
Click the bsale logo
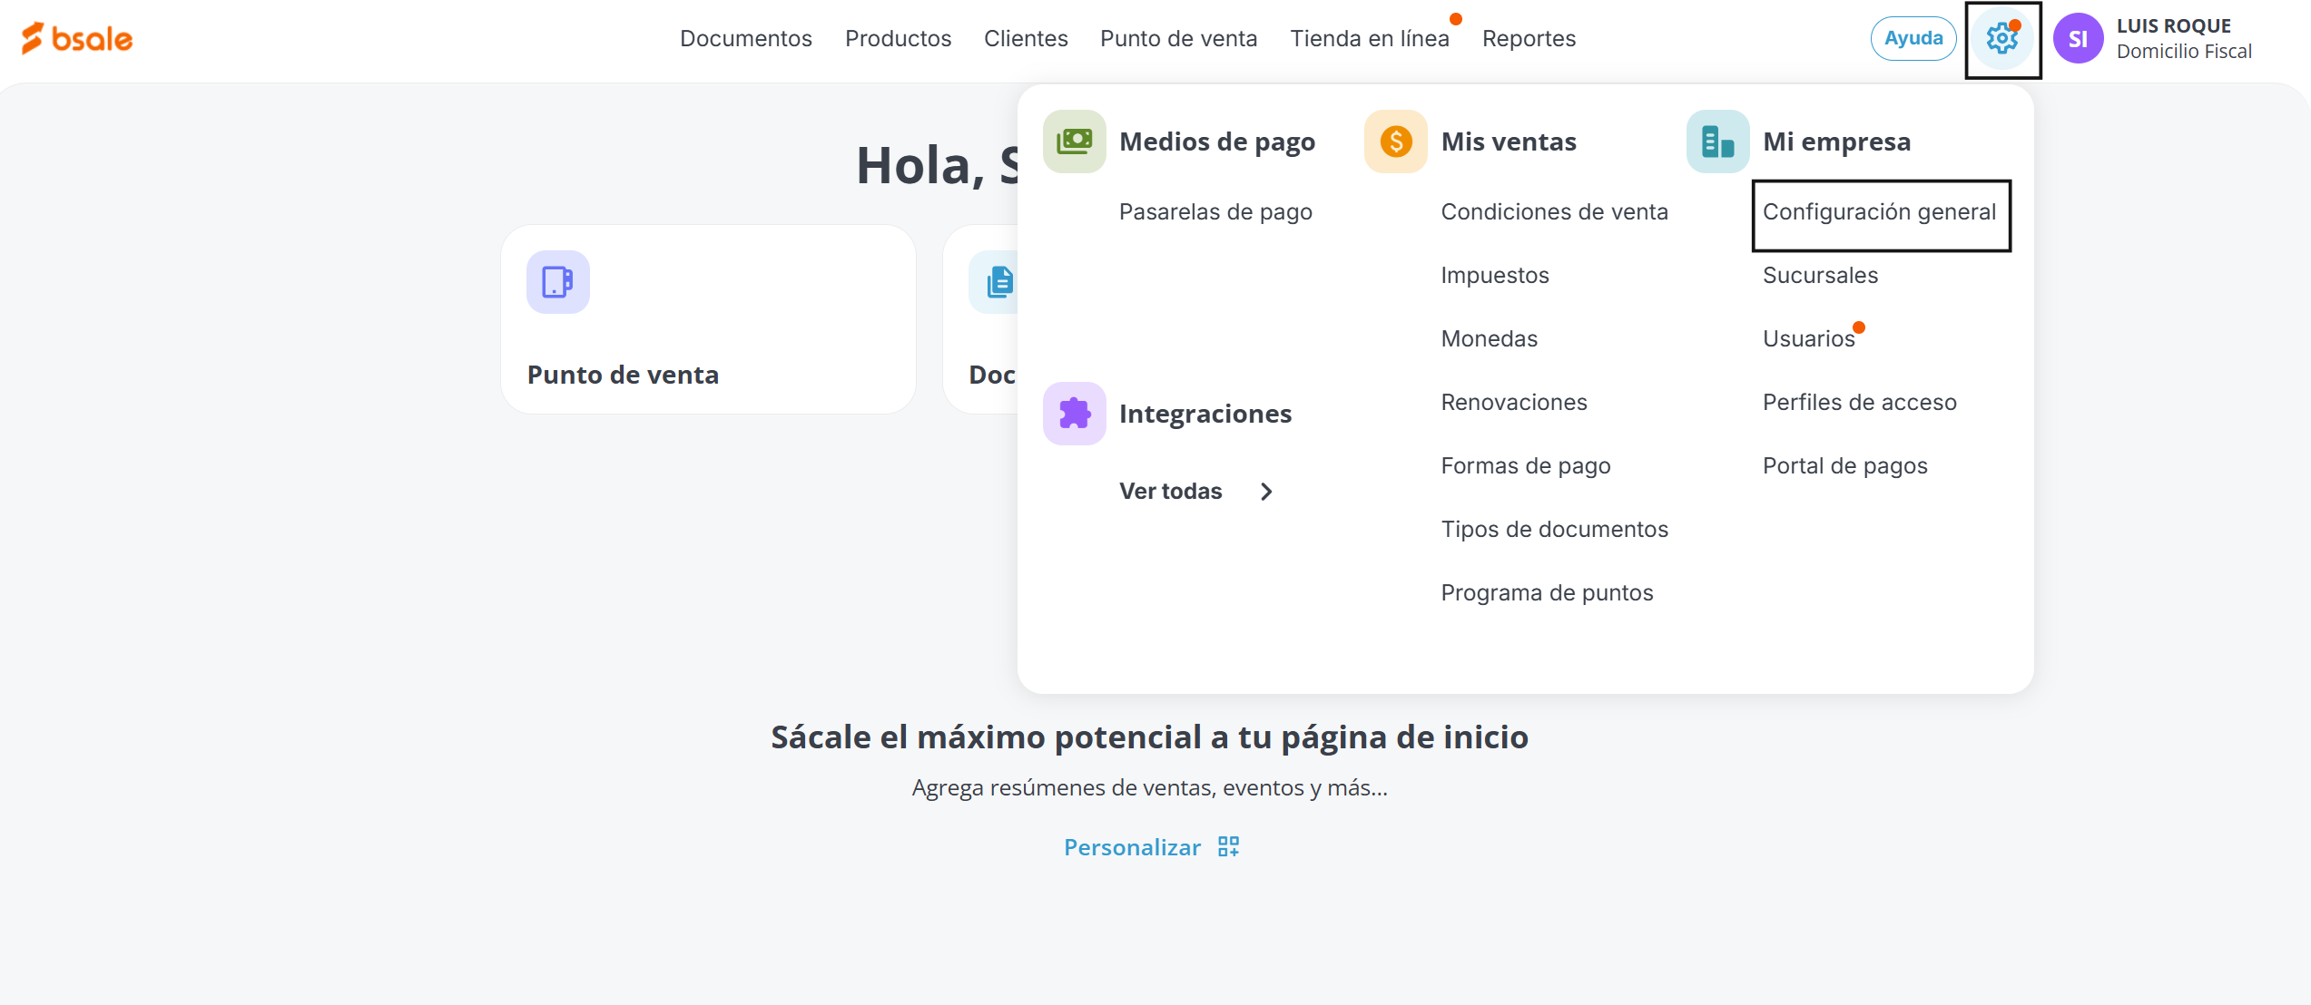click(77, 38)
